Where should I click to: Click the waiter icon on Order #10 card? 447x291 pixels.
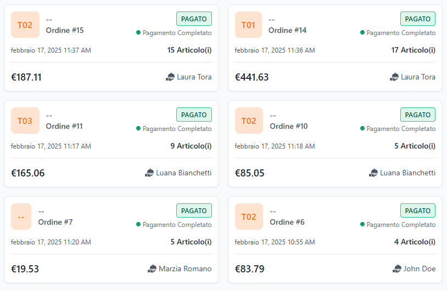373,173
